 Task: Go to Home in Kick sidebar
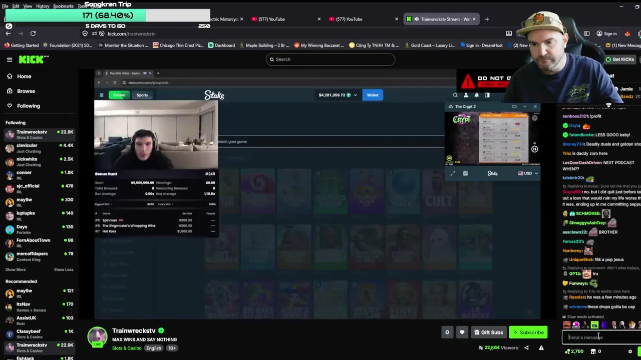point(24,76)
